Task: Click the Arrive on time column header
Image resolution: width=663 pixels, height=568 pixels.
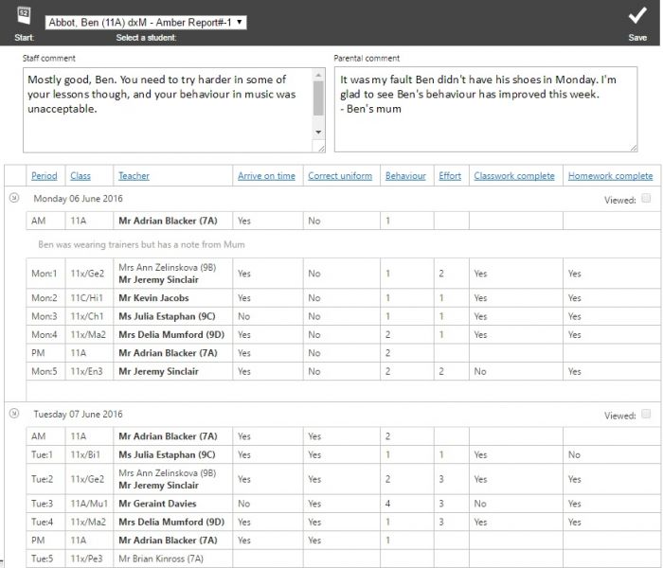Action: [x=266, y=176]
